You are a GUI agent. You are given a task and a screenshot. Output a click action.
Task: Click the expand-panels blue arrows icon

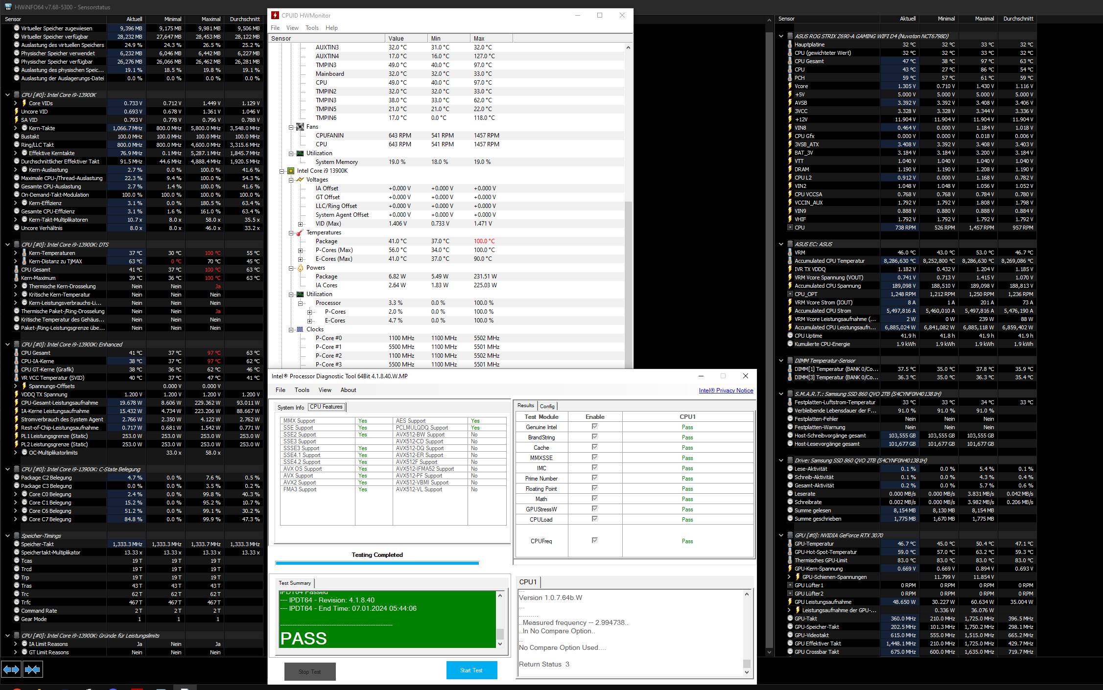[11, 669]
